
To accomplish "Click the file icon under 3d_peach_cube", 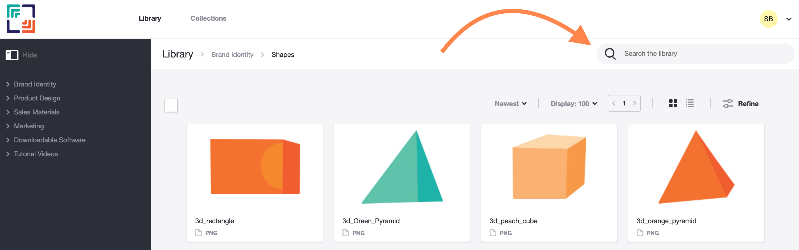I will (493, 233).
